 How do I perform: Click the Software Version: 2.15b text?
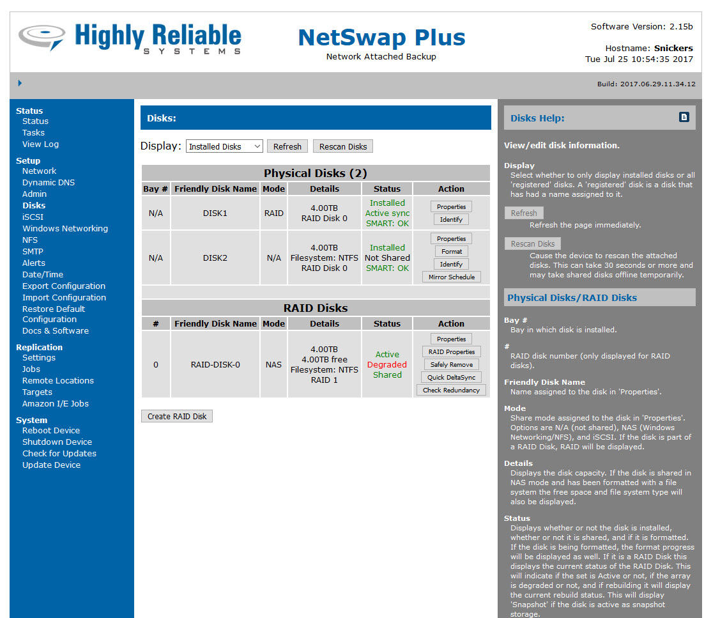[x=641, y=26]
